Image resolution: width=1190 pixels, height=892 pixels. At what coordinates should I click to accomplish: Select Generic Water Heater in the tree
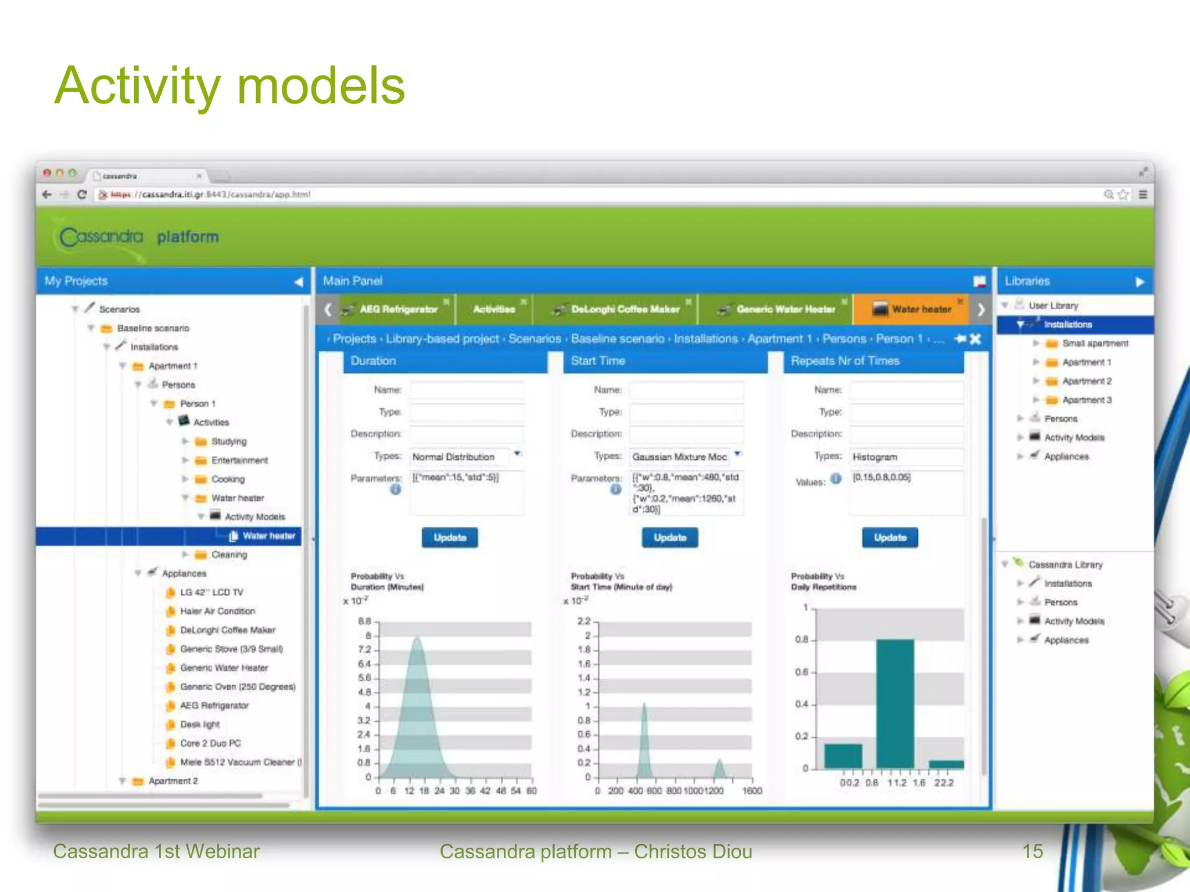click(224, 668)
